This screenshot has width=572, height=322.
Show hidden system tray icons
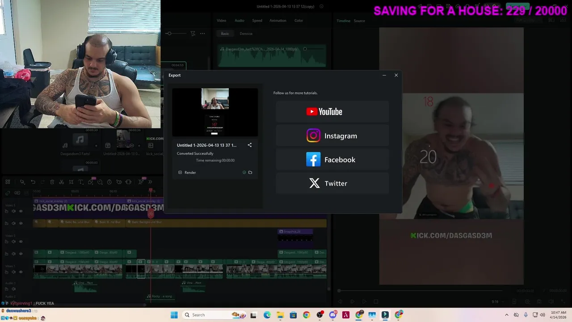[x=506, y=315]
